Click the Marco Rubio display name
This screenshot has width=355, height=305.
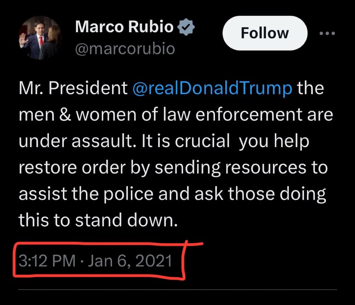pyautogui.click(x=124, y=27)
